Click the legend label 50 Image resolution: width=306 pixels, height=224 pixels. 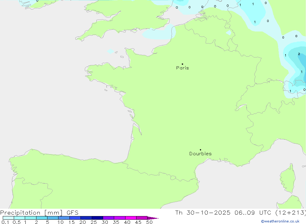click(x=149, y=222)
